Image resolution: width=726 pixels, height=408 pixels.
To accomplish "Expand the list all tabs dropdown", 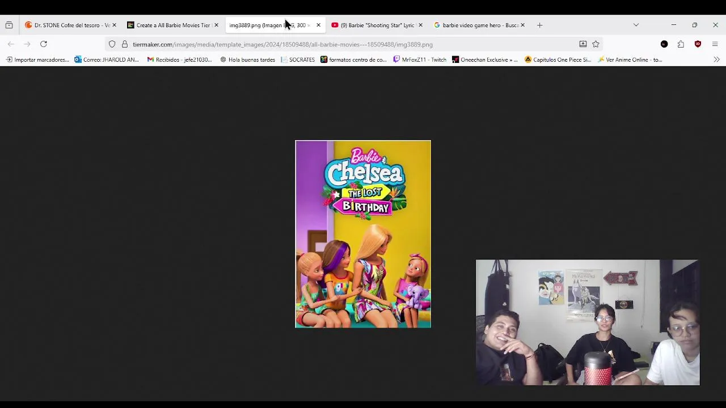I will click(x=636, y=25).
